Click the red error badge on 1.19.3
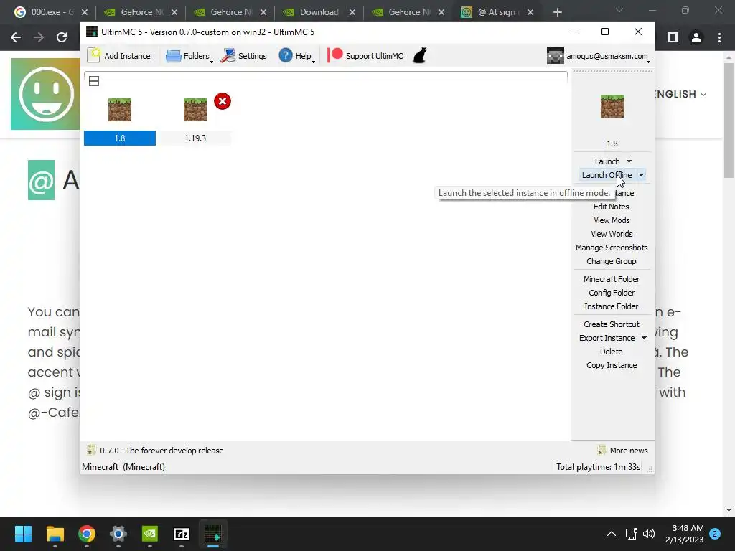This screenshot has height=551, width=735. (x=223, y=101)
